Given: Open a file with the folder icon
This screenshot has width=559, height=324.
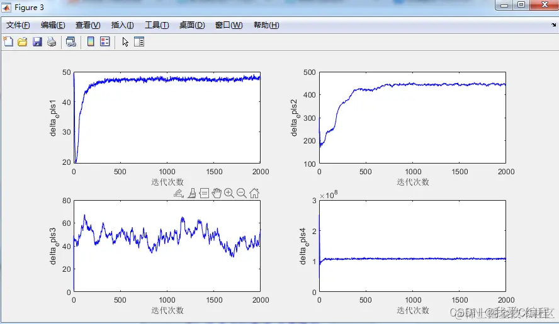Looking at the screenshot, I should 23,42.
